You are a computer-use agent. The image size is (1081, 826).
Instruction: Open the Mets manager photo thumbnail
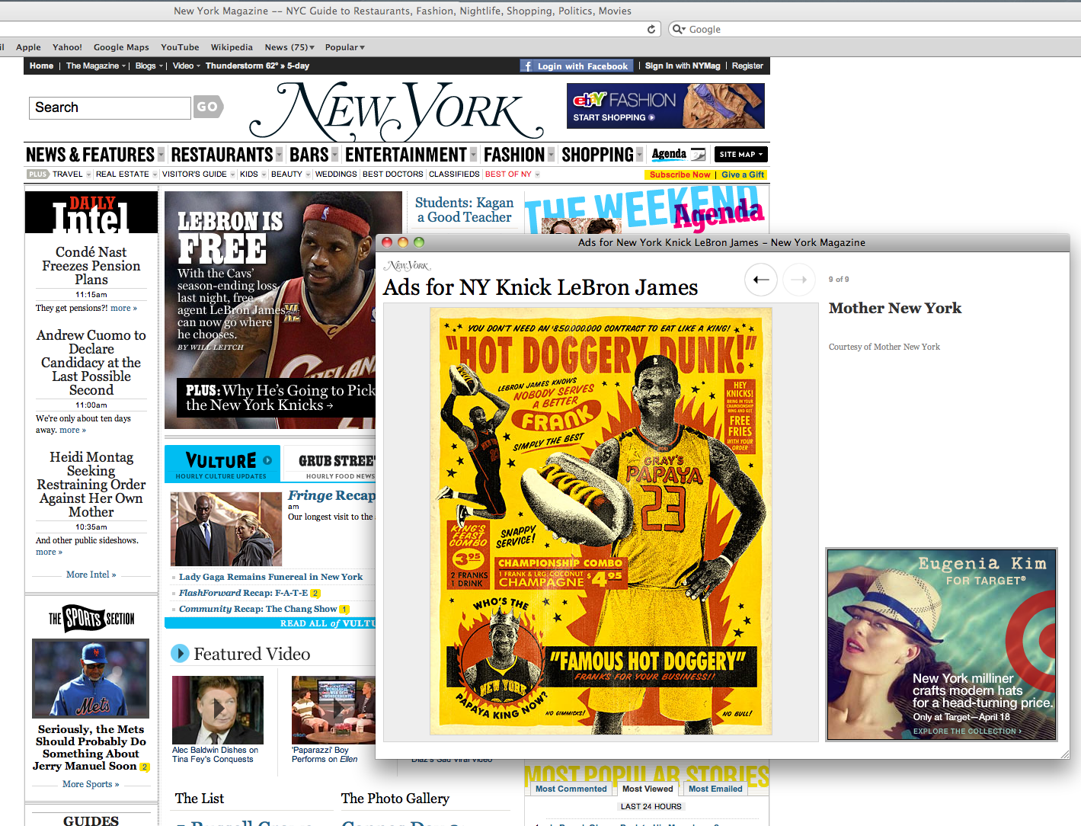[91, 678]
